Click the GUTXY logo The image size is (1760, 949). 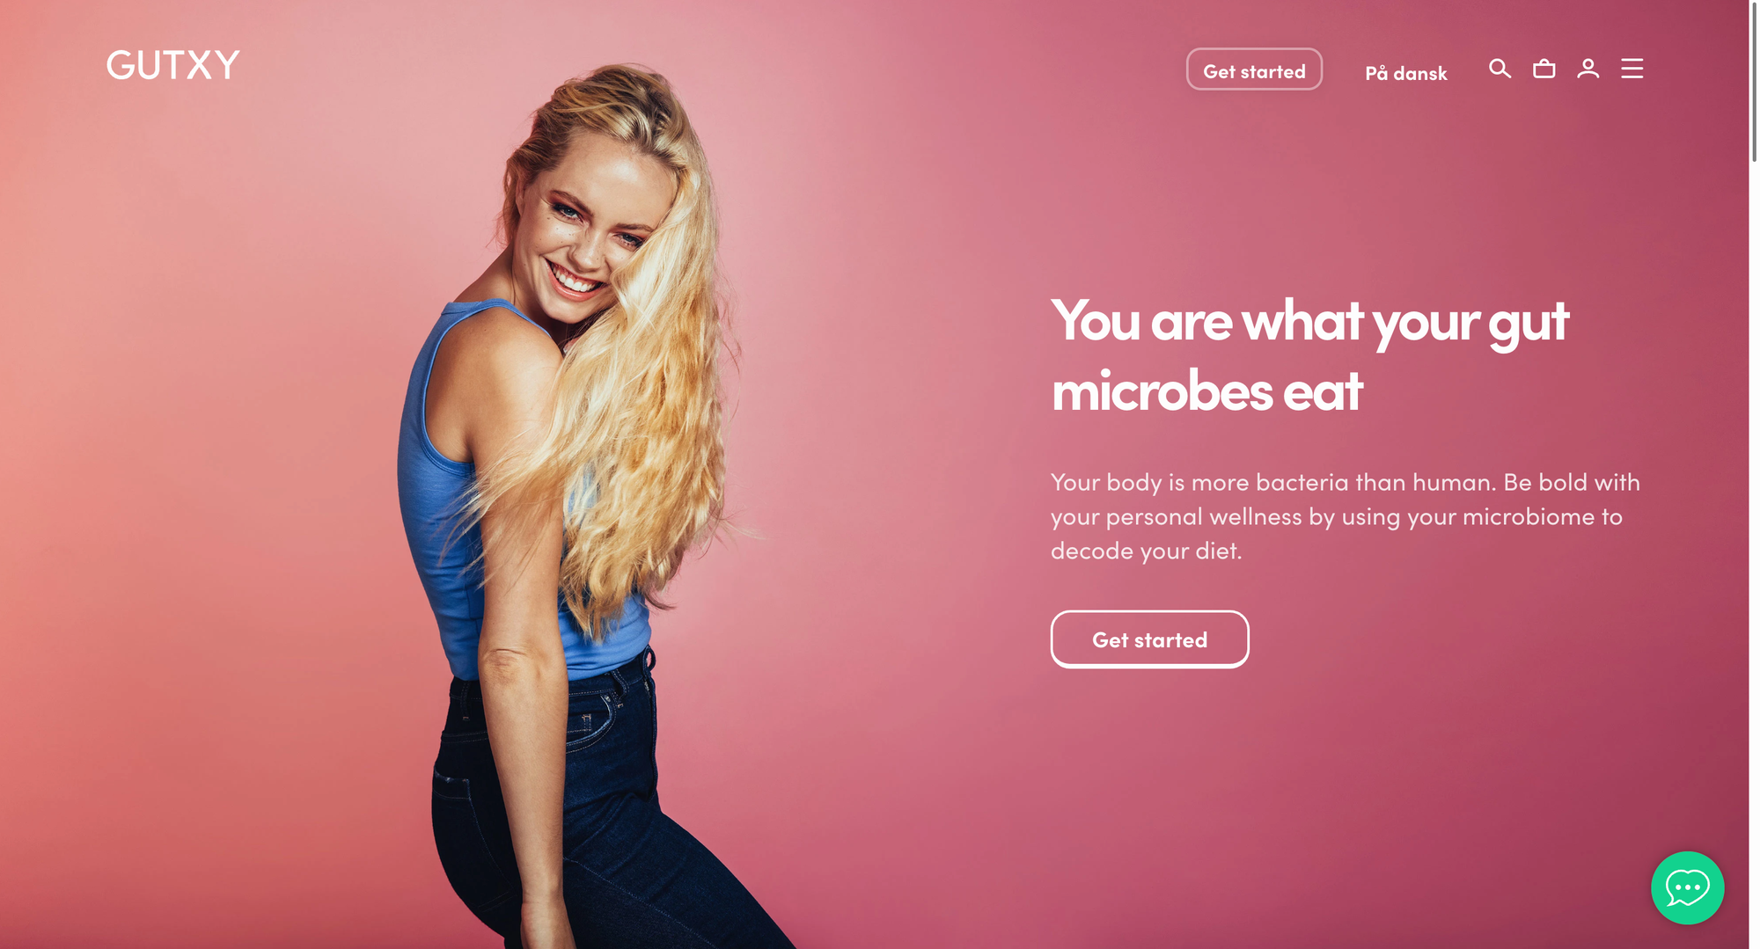(172, 65)
